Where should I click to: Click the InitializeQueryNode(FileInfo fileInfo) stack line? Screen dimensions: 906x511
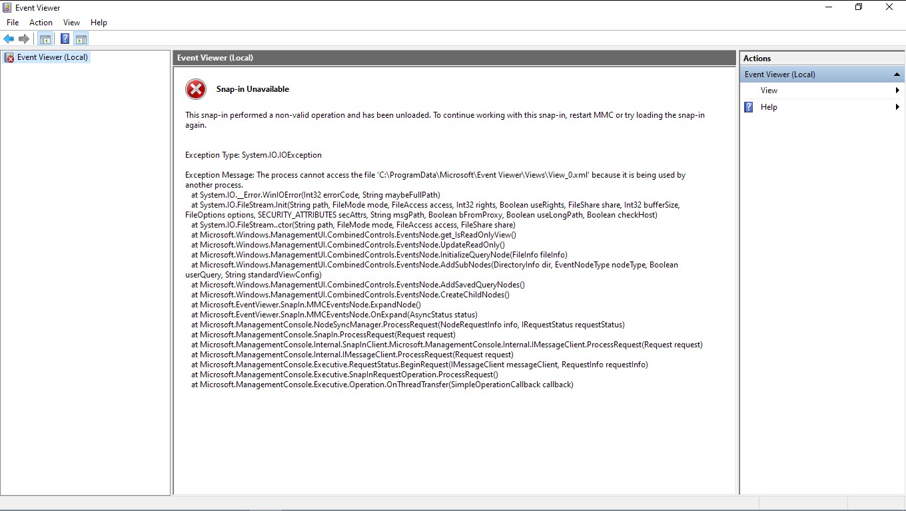[379, 255]
